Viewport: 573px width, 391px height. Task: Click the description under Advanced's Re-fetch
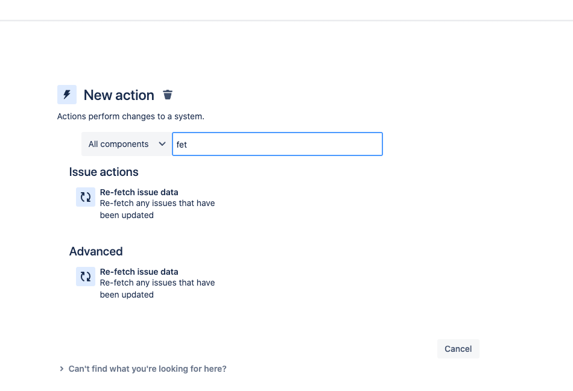(x=157, y=289)
